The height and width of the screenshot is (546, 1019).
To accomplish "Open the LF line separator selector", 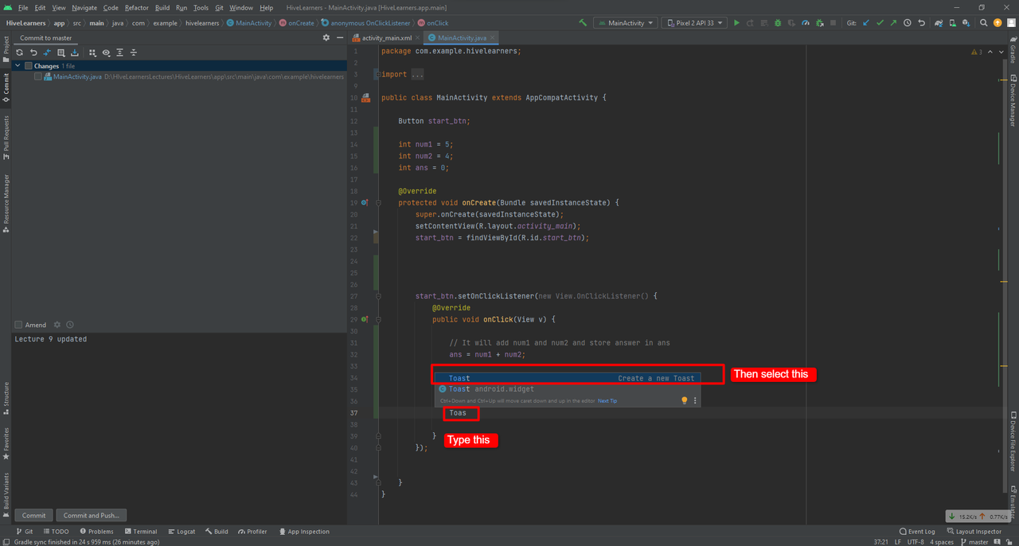I will [x=898, y=541].
